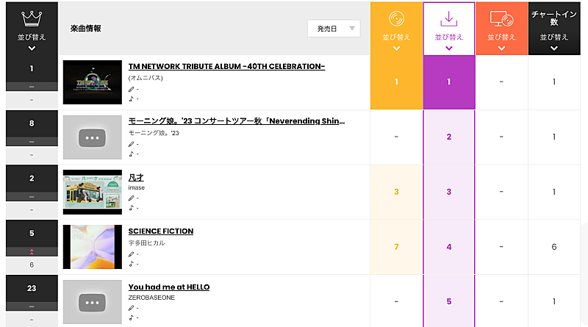Click the PC lookup monitor icon
This screenshot has width=588, height=327.
pos(501,19)
